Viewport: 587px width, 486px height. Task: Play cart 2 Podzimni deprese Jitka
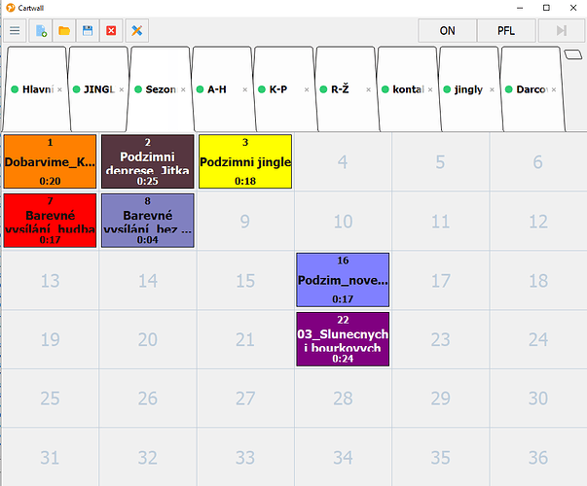(x=148, y=161)
